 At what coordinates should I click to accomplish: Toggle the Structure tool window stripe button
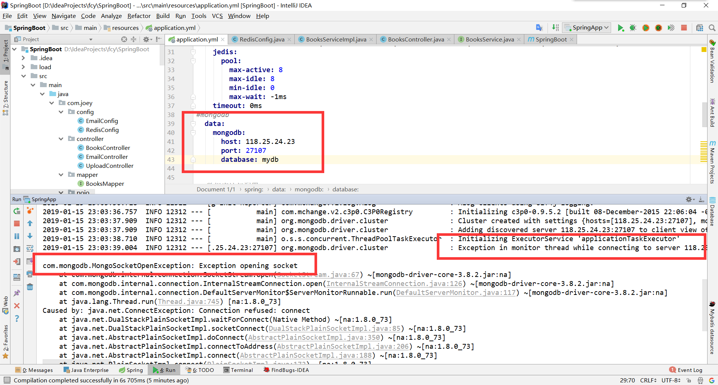tap(6, 98)
